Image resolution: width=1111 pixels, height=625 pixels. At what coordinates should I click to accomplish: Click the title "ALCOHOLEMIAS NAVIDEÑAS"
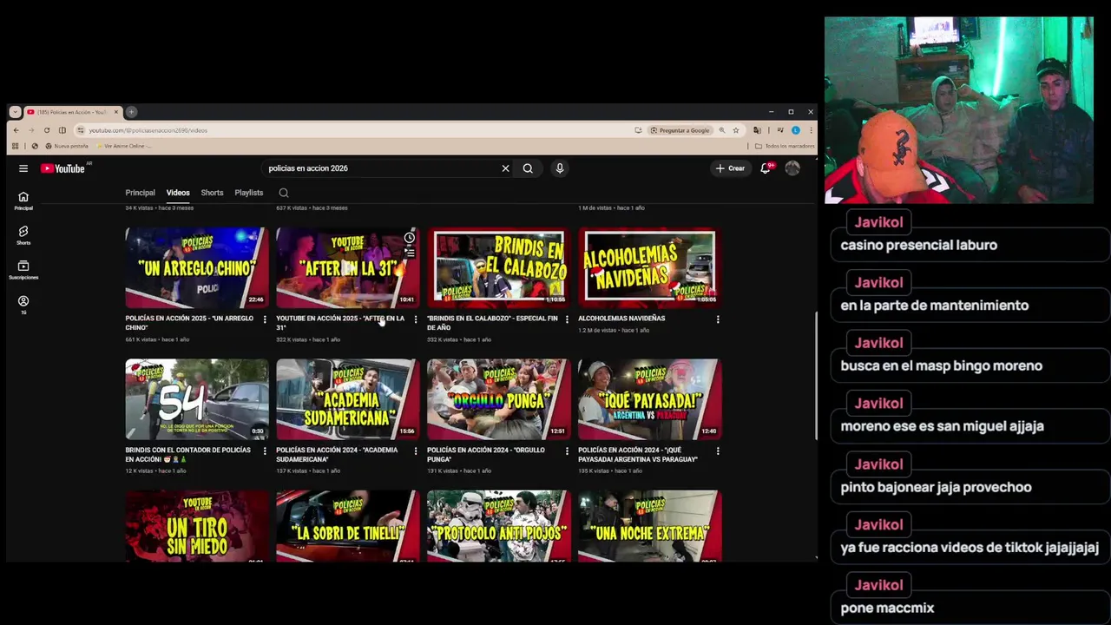(621, 319)
